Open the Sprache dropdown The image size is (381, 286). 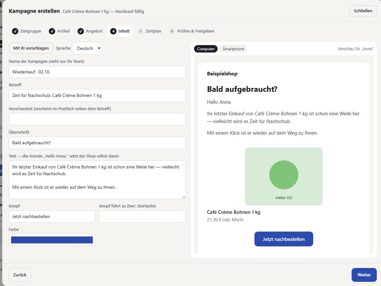(x=87, y=48)
